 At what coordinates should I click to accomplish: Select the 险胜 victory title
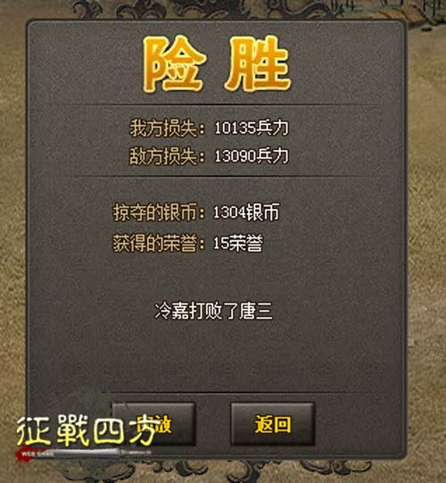pos(217,64)
